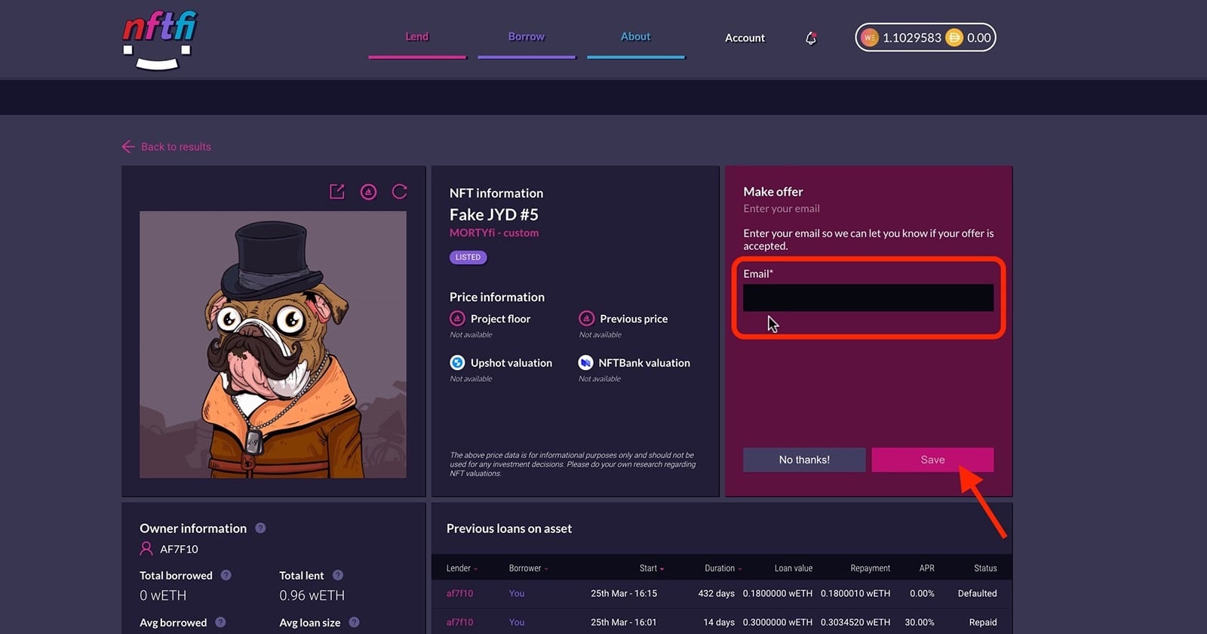Click the 30.00% APR cell
This screenshot has height=634, width=1207.
920,623
